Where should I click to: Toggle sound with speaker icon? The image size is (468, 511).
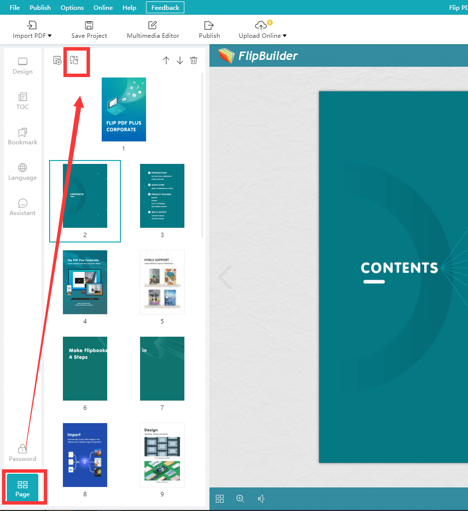[x=262, y=499]
